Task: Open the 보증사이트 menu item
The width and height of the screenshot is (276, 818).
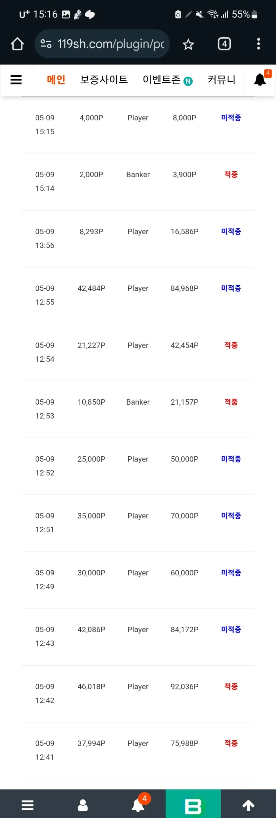Action: click(x=104, y=80)
